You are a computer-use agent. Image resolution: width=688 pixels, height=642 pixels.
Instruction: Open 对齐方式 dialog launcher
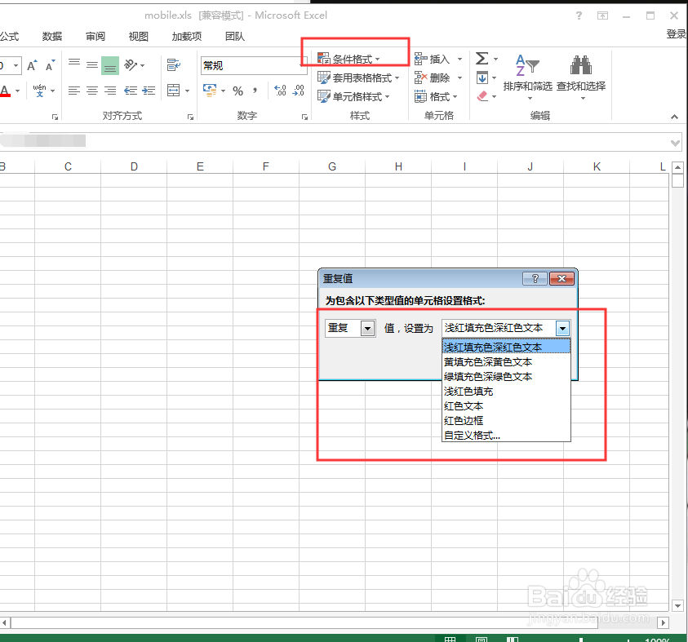[190, 117]
